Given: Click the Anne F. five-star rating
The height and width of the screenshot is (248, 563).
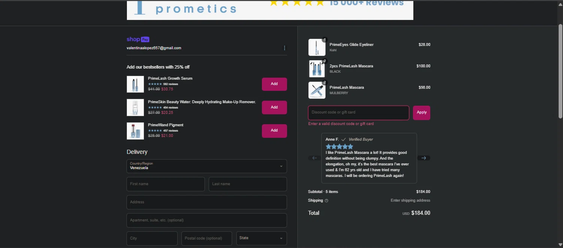Looking at the screenshot, I should (x=339, y=146).
